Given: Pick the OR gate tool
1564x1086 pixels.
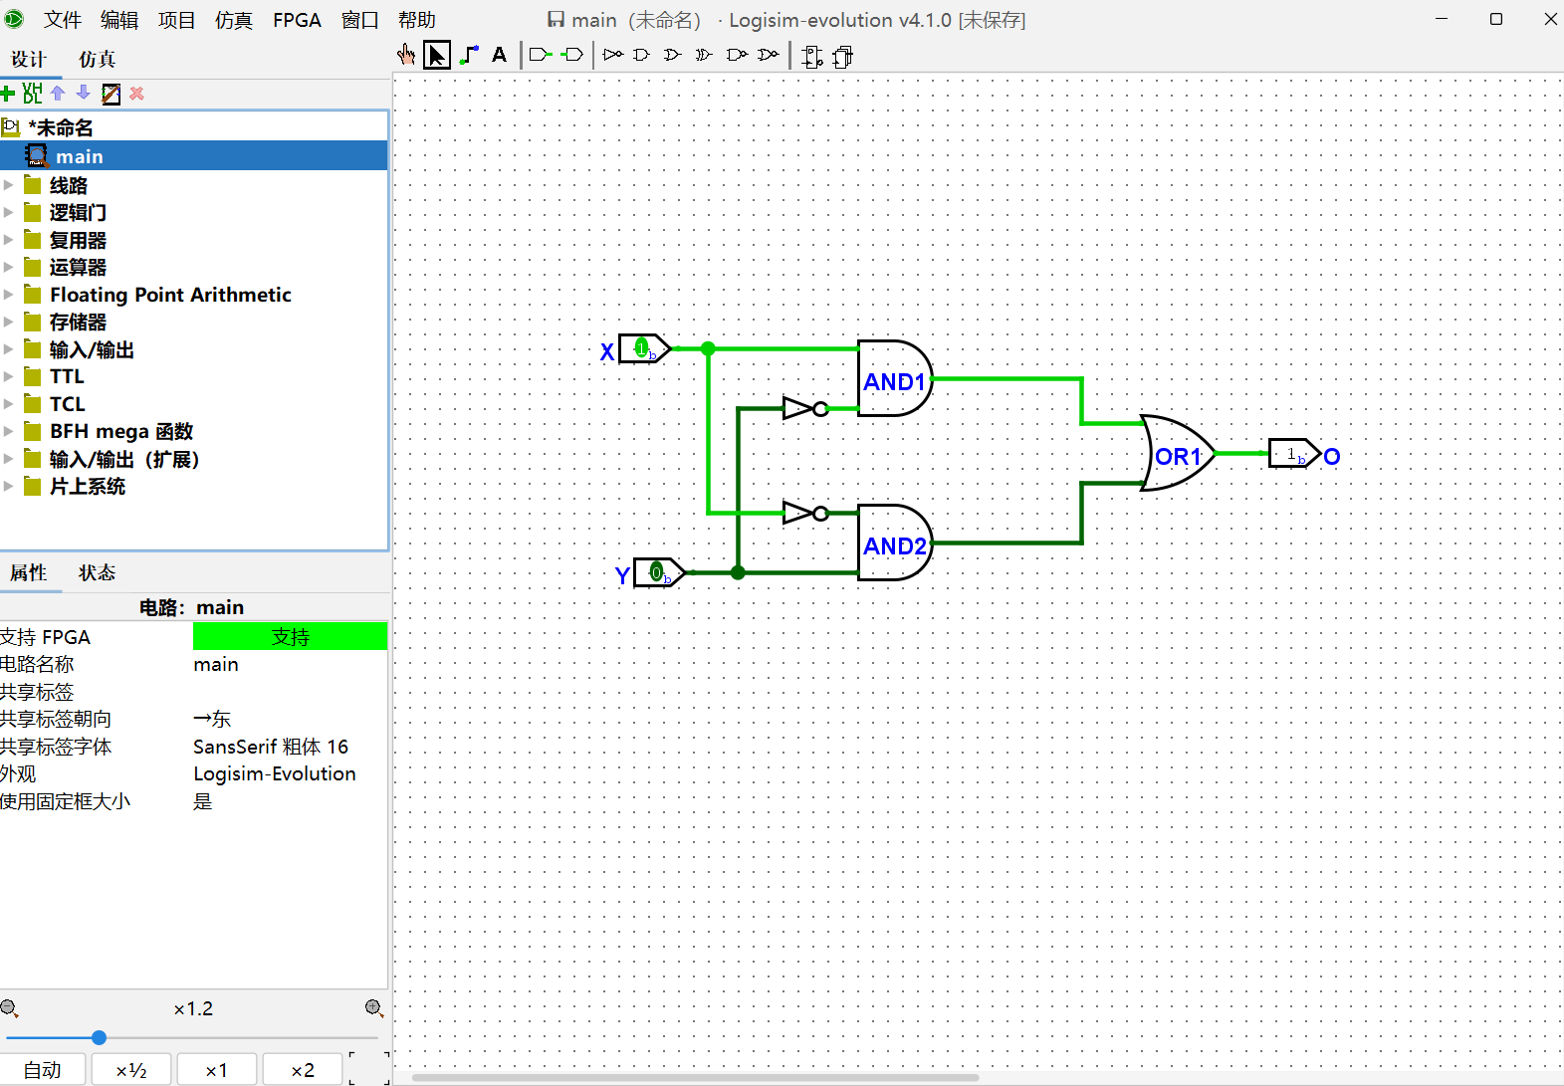Looking at the screenshot, I should pos(673,55).
